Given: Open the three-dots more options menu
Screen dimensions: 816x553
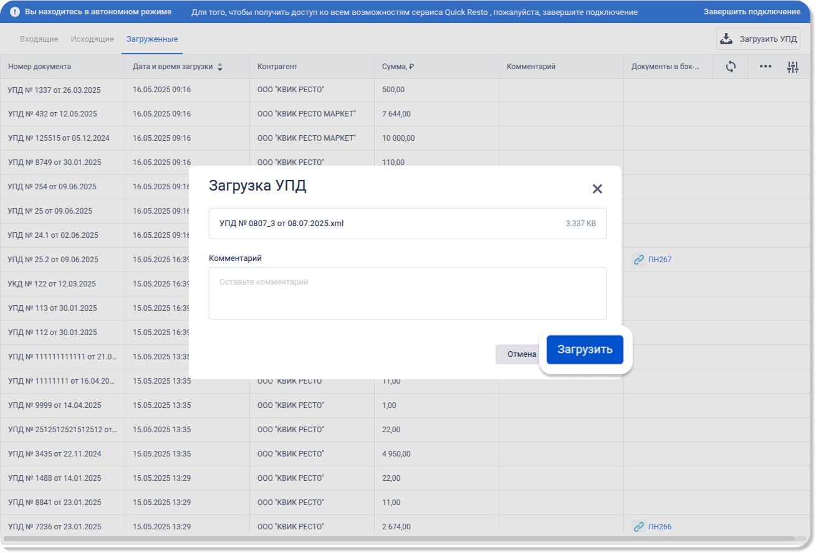Looking at the screenshot, I should [x=765, y=67].
